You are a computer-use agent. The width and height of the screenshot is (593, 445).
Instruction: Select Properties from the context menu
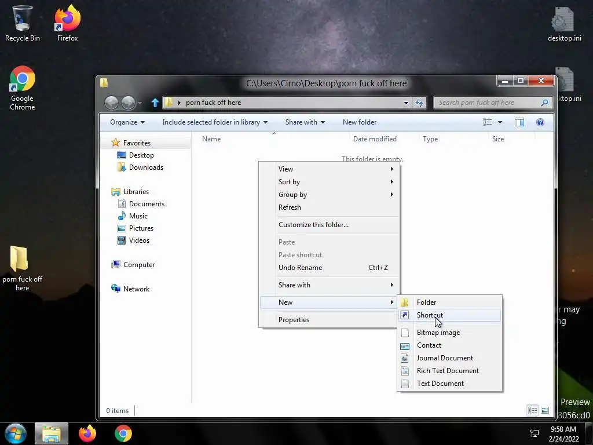click(329, 320)
